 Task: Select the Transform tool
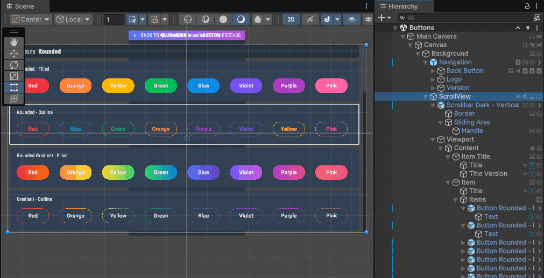pyautogui.click(x=14, y=99)
